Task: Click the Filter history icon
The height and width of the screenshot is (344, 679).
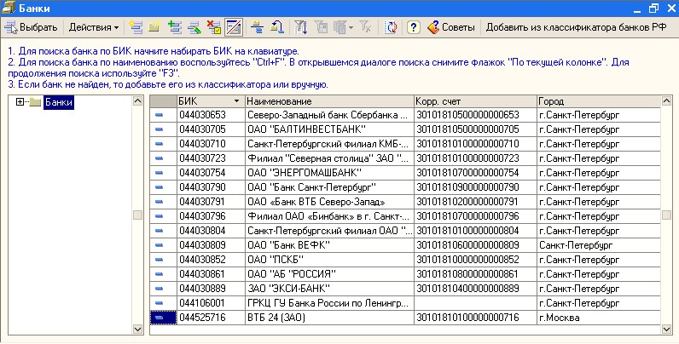Action: [x=340, y=27]
